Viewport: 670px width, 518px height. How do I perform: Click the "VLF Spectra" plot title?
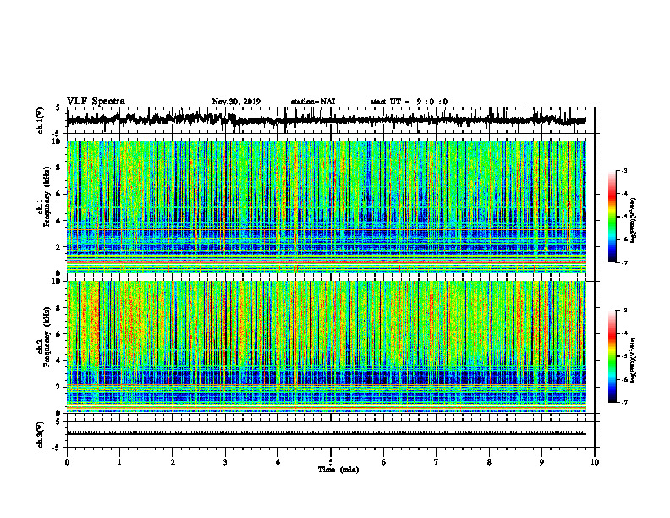(x=96, y=102)
